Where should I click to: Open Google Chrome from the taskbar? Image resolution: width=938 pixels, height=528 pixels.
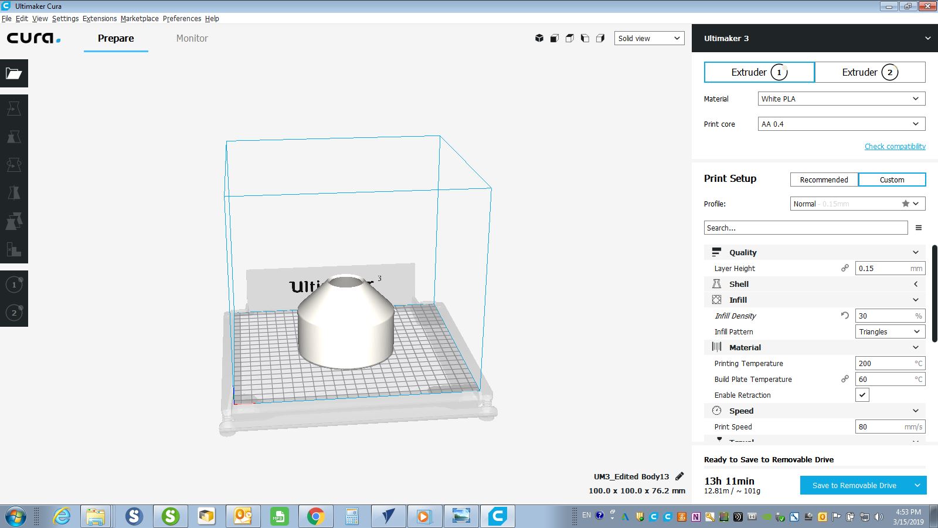(315, 516)
